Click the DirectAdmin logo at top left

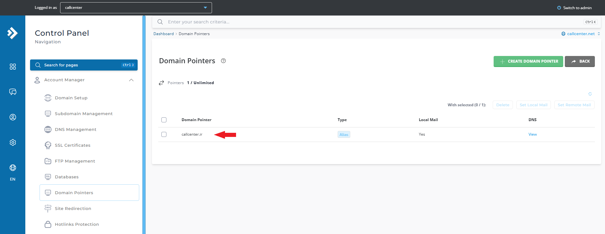point(13,33)
